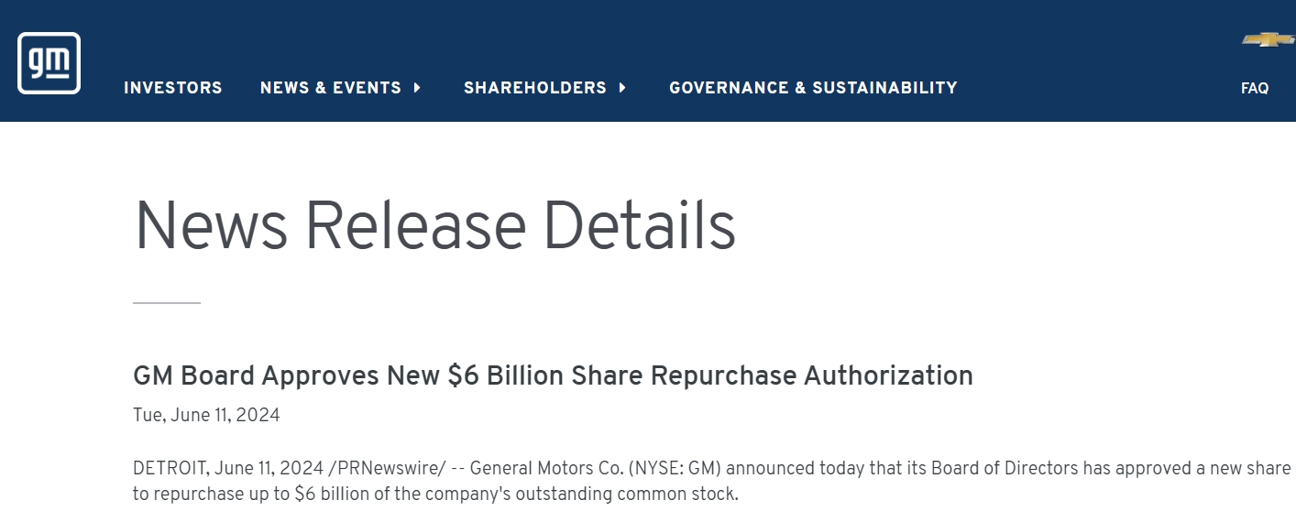Screen dimensions: 1296x522
Task: Go to Governance & Sustainability
Action: tap(813, 88)
